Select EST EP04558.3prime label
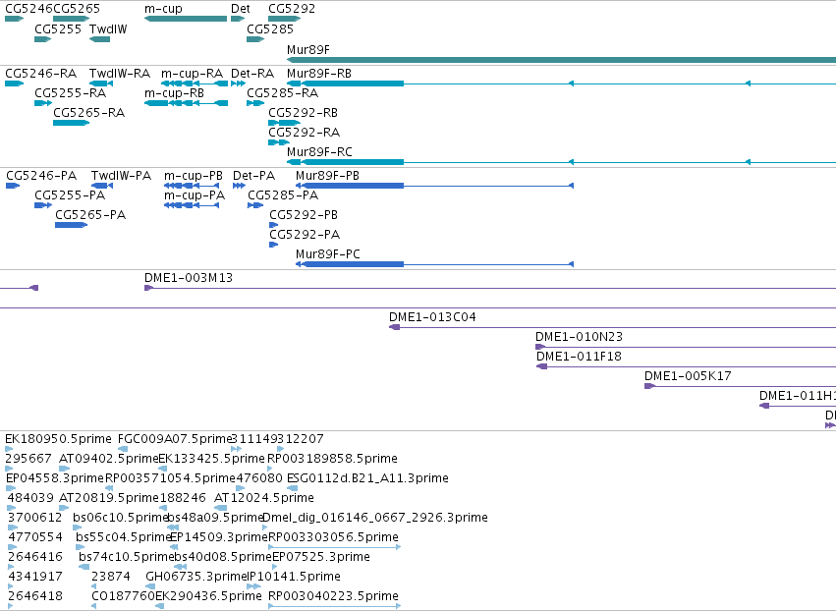 tap(55, 478)
